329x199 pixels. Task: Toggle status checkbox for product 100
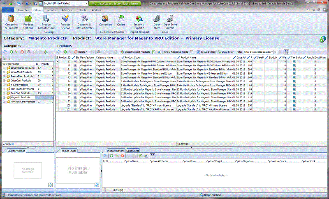pyautogui.click(x=75, y=106)
